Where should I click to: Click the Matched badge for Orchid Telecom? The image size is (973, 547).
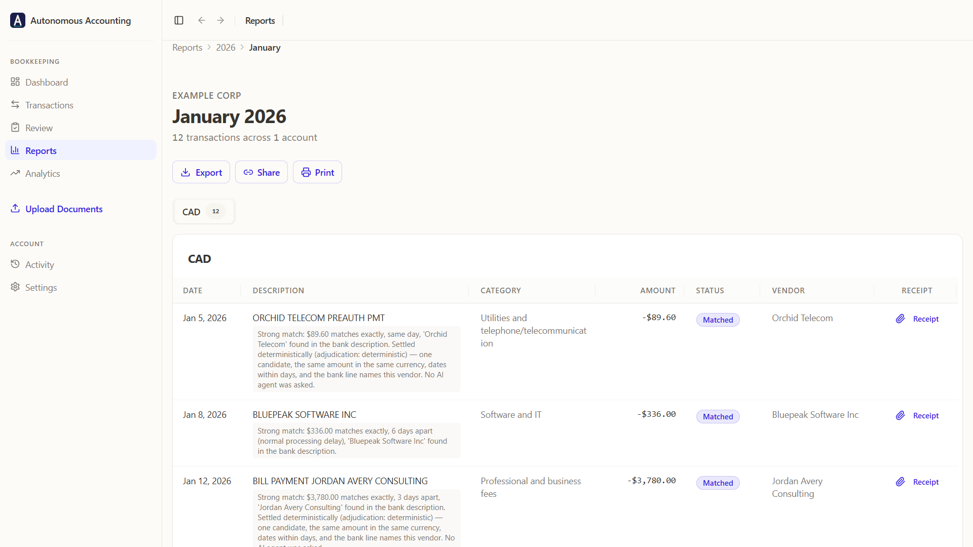[718, 320]
